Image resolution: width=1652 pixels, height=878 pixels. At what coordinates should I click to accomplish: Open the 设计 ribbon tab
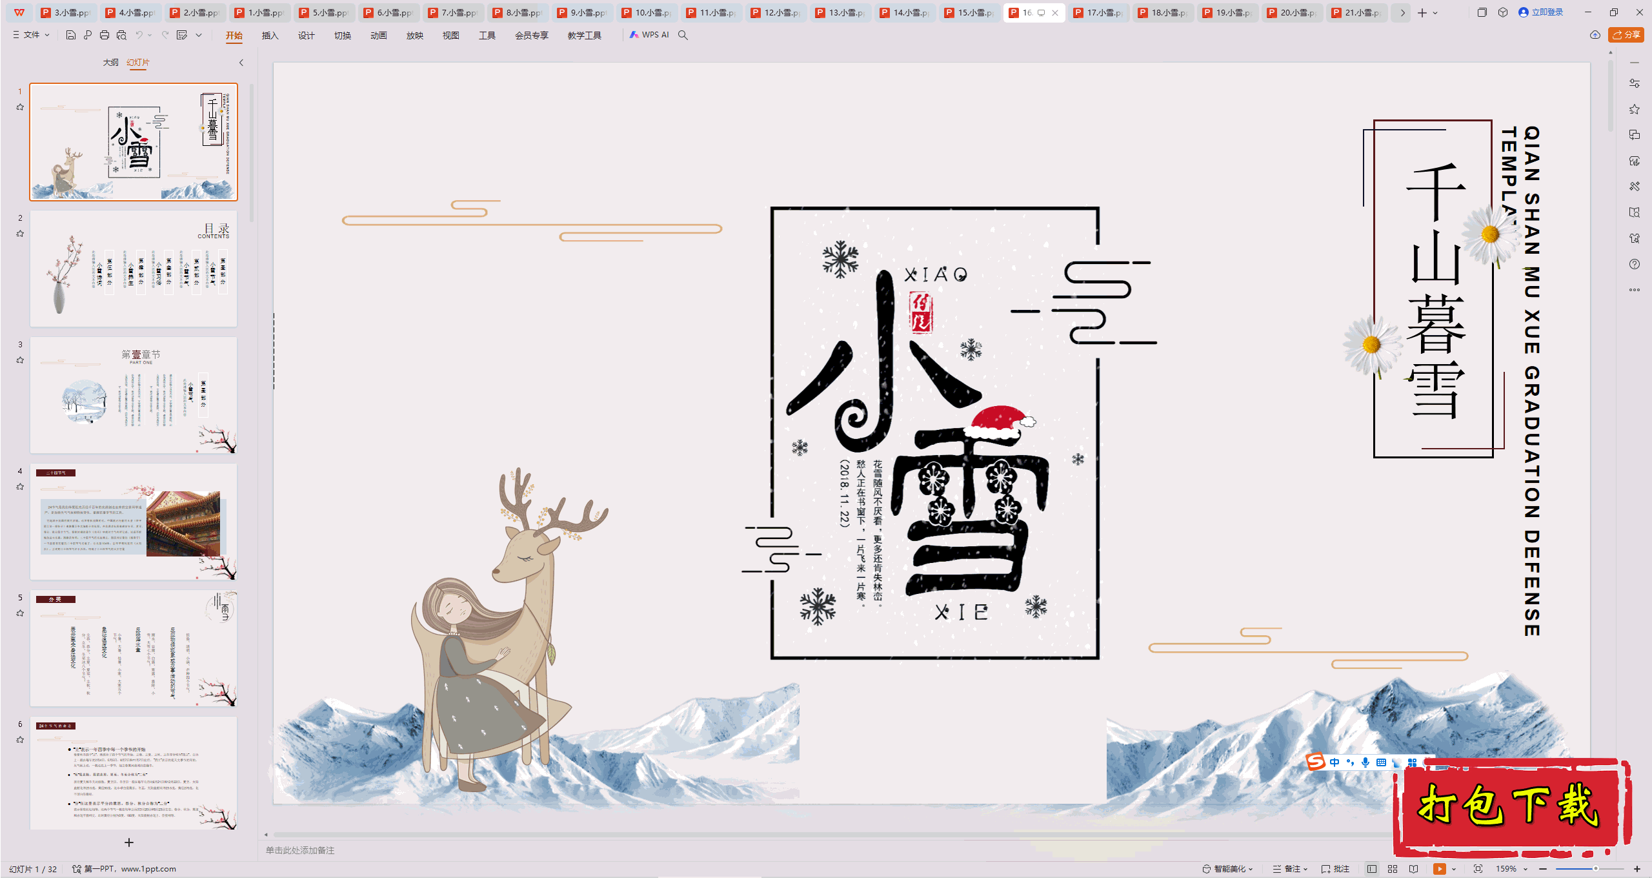[306, 36]
